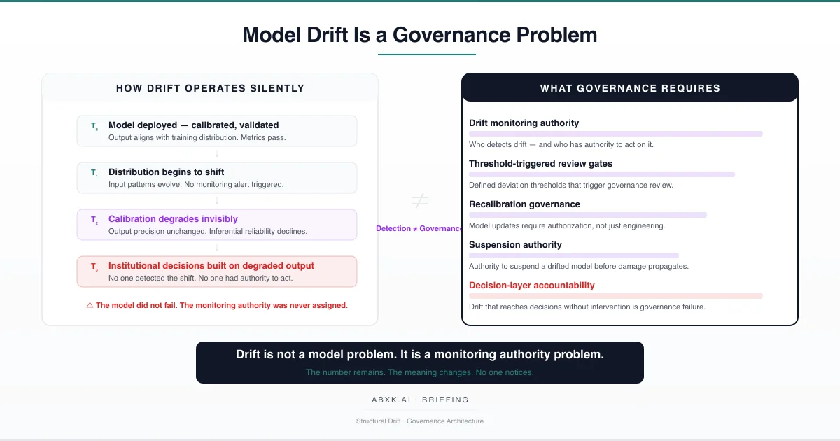The width and height of the screenshot is (840, 441).
Task: Click the dark drift summary banner
Action: point(420,362)
